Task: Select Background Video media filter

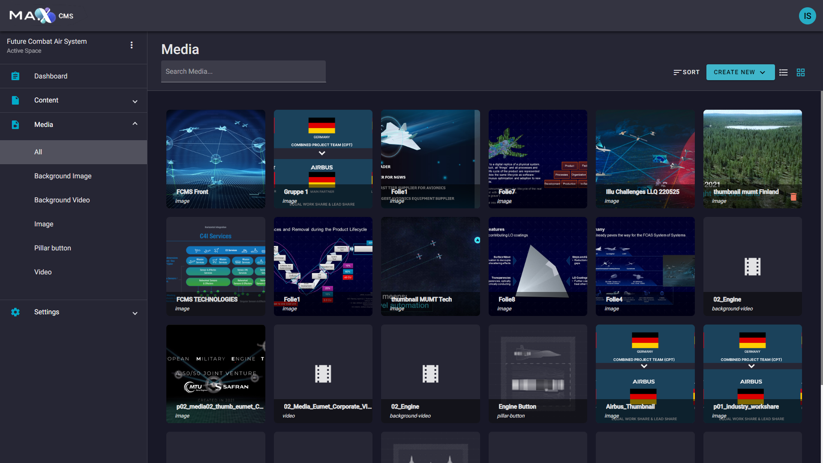Action: pos(62,200)
